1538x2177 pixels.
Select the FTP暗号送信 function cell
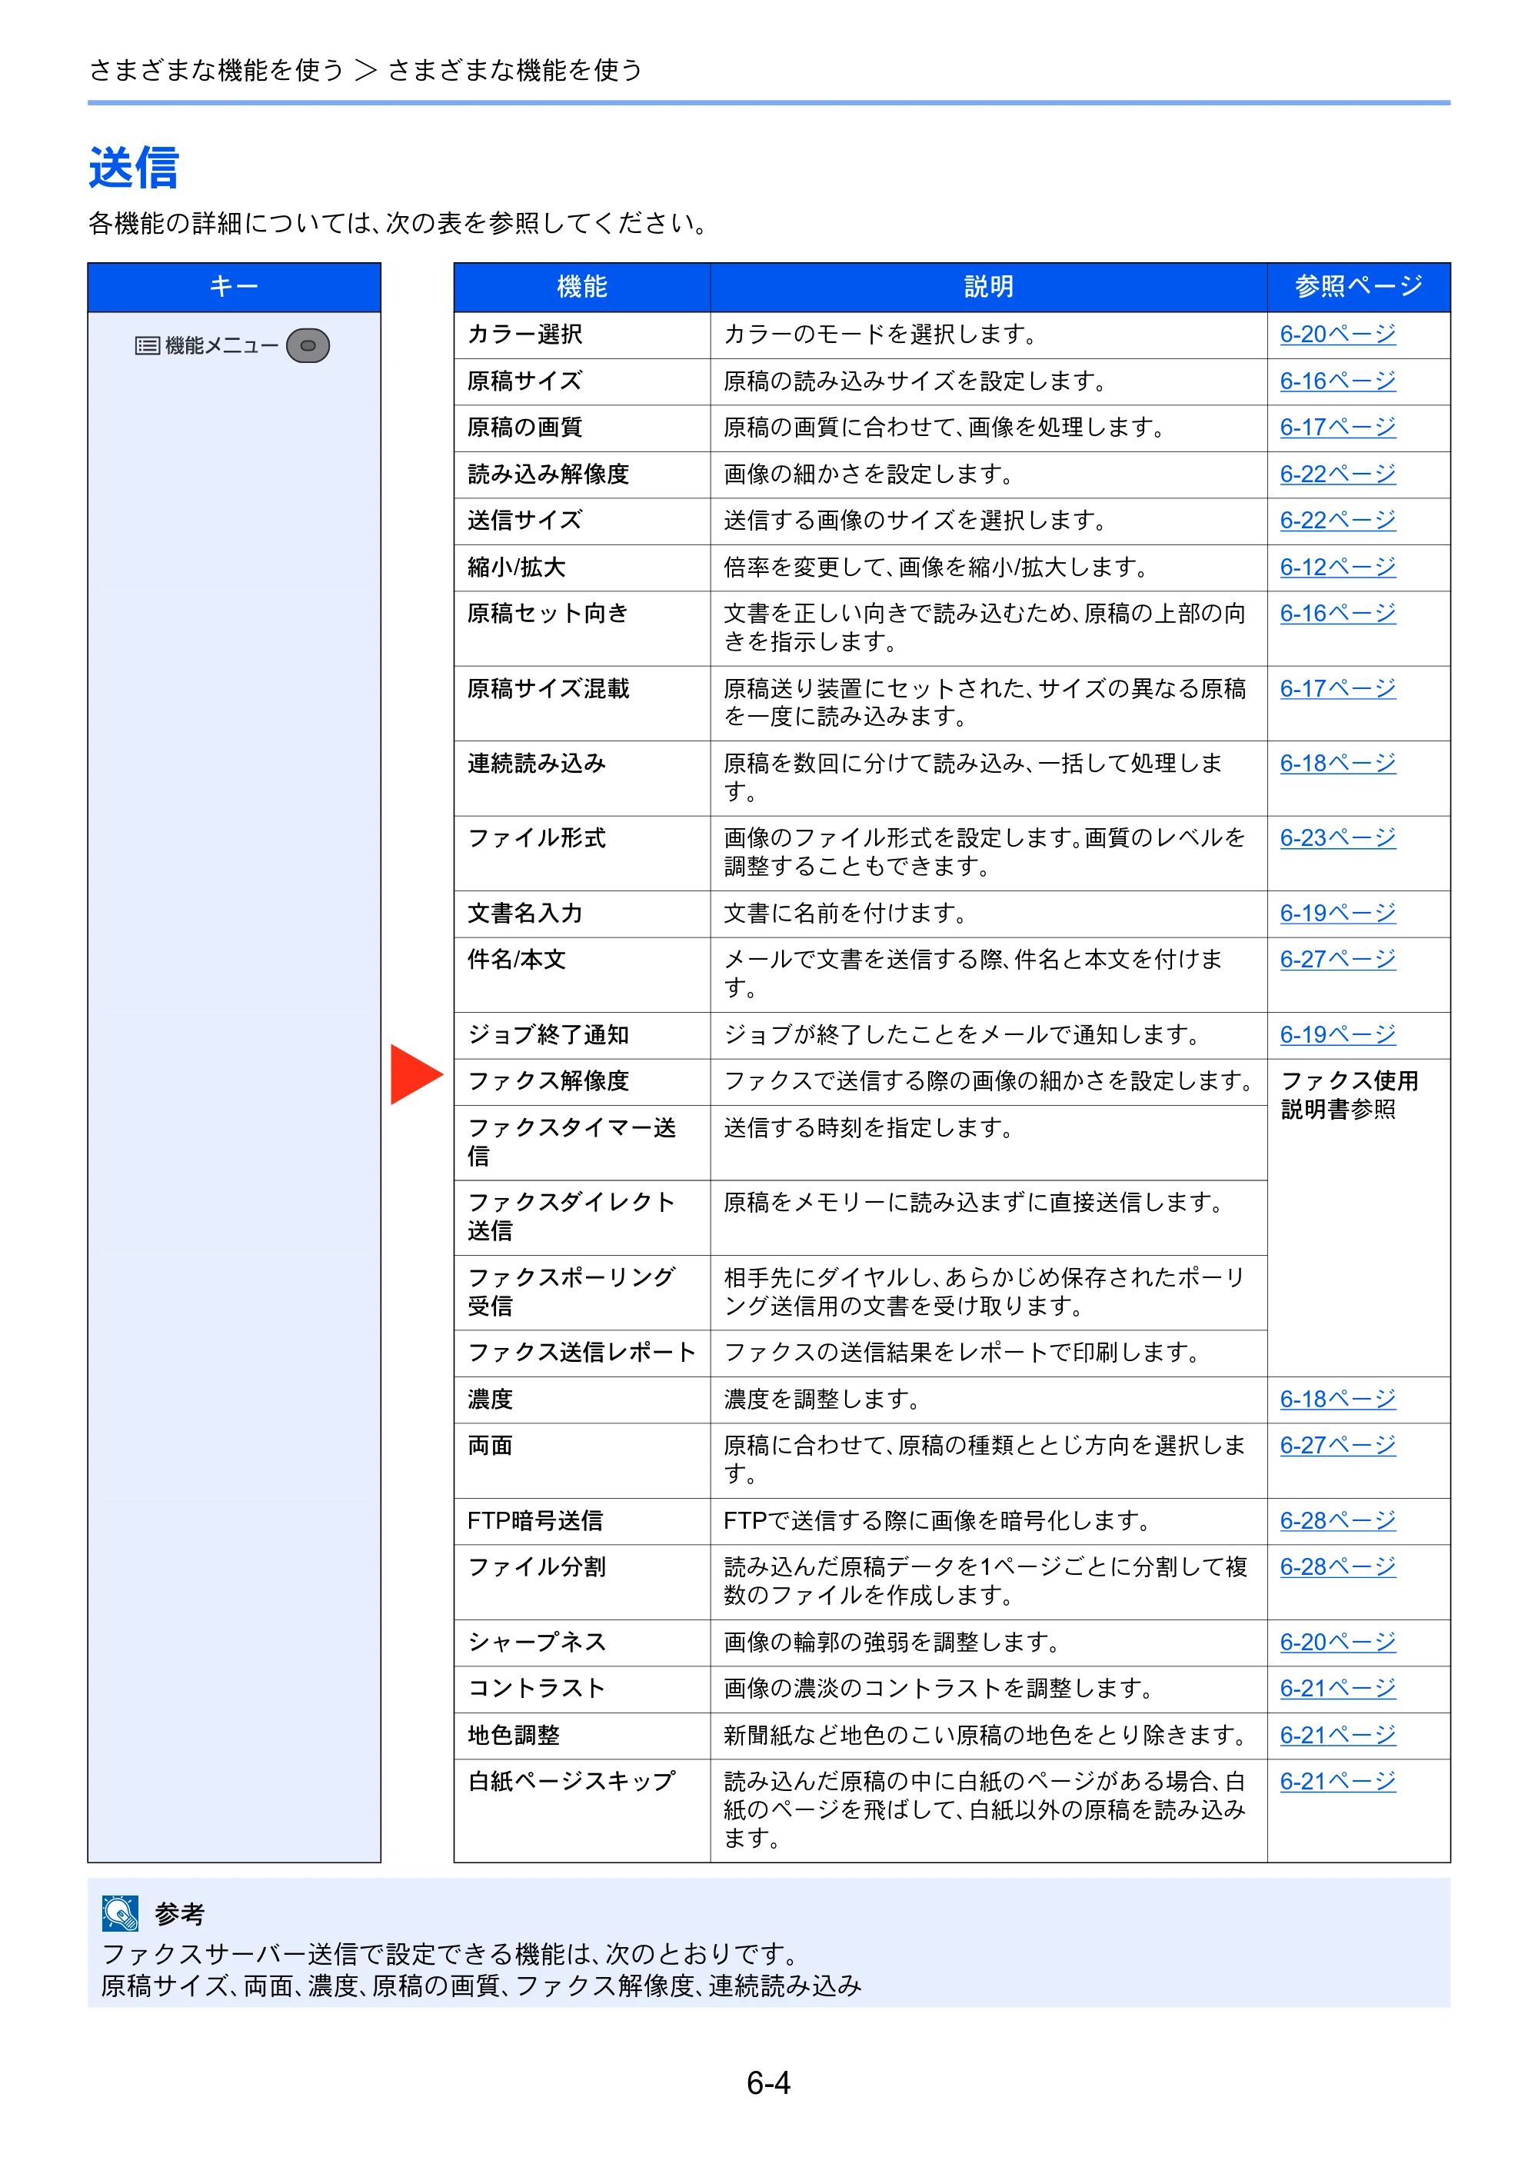pos(582,1521)
